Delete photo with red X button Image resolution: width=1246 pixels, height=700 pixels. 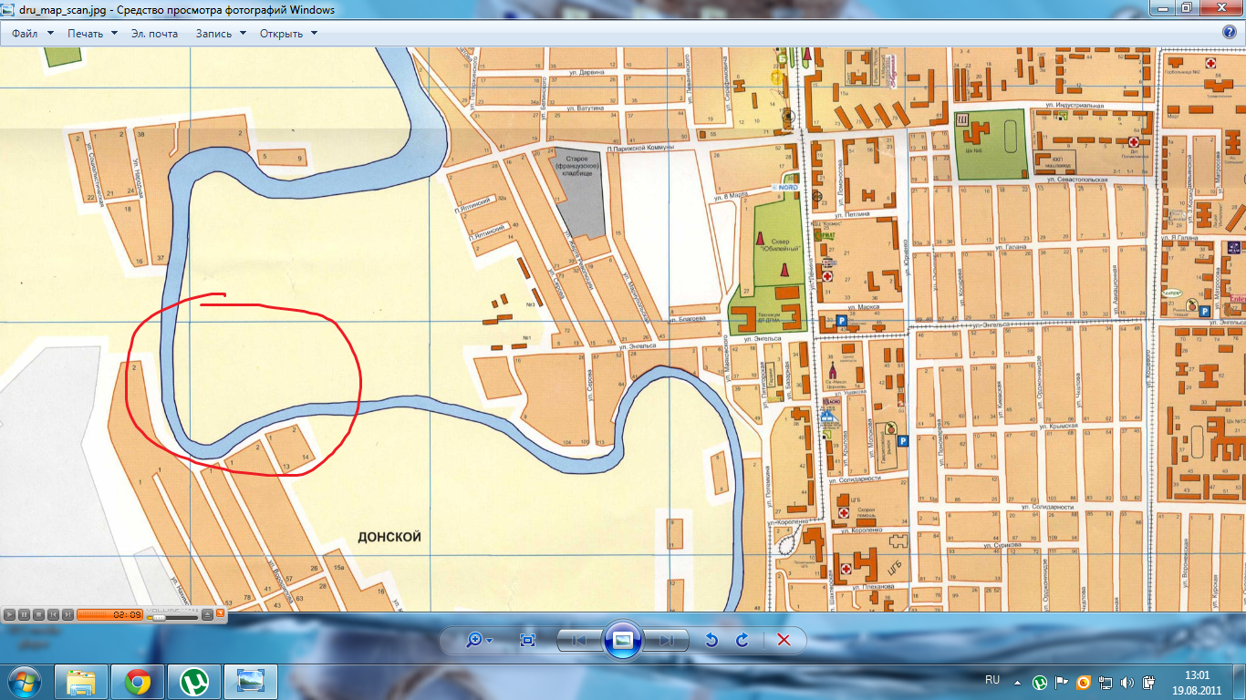click(783, 640)
